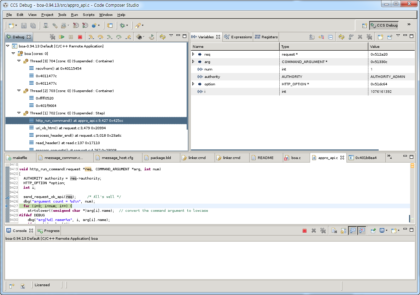Click the Save icon in main toolbar
The image size is (420, 295).
(x=24, y=25)
